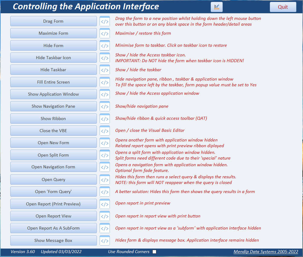Image resolution: width=303 pixels, height=257 pixels.
Task: View code for Maximize Form button
Action: [x=105, y=33]
